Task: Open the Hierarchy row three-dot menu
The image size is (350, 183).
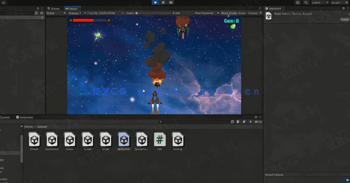Action: point(42,18)
